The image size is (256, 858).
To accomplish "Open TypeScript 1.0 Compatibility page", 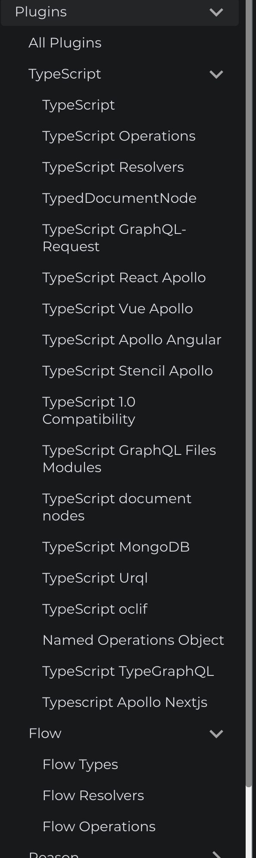I will [89, 411].
